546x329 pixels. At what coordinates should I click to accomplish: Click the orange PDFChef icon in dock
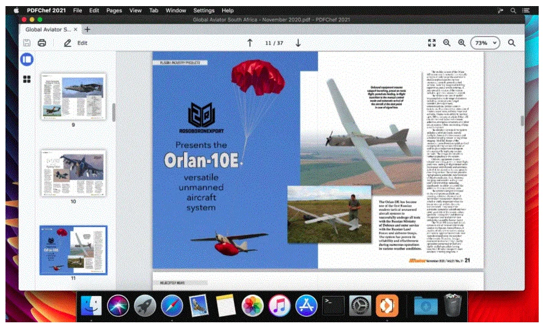click(387, 306)
